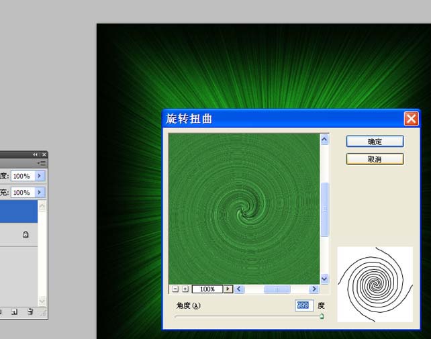Open the preview zoom percentage flyout arrow
The image size is (431, 339).
pos(228,289)
